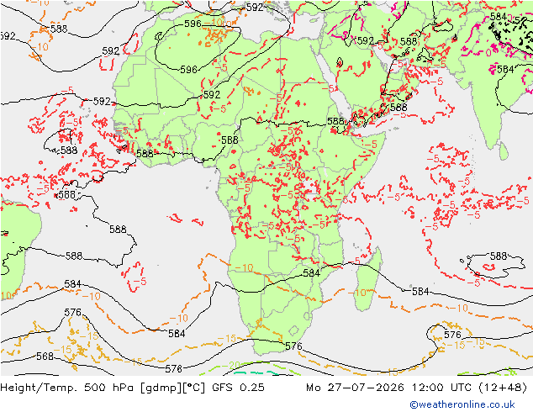Select the orange '-10' label over Madagascar

(359, 293)
